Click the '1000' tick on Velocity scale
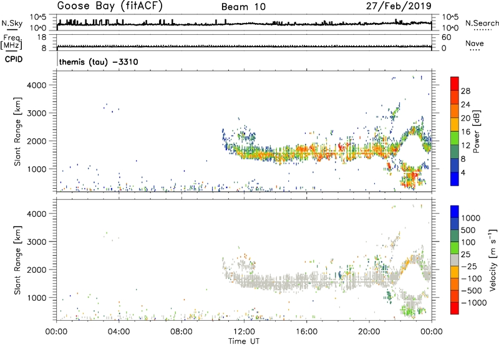Viewport: 499px width, 345px height. 471,218
